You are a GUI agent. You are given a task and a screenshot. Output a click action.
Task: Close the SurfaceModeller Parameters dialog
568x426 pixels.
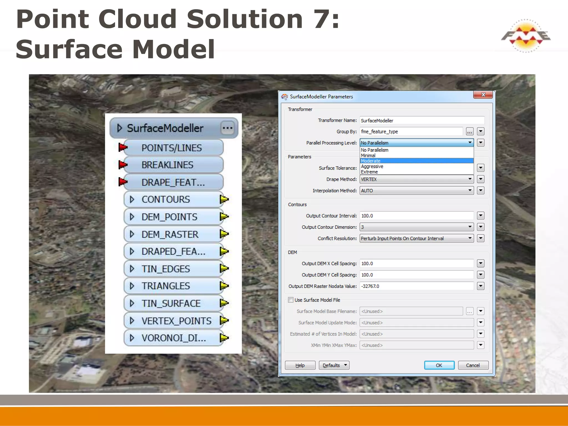tap(483, 95)
